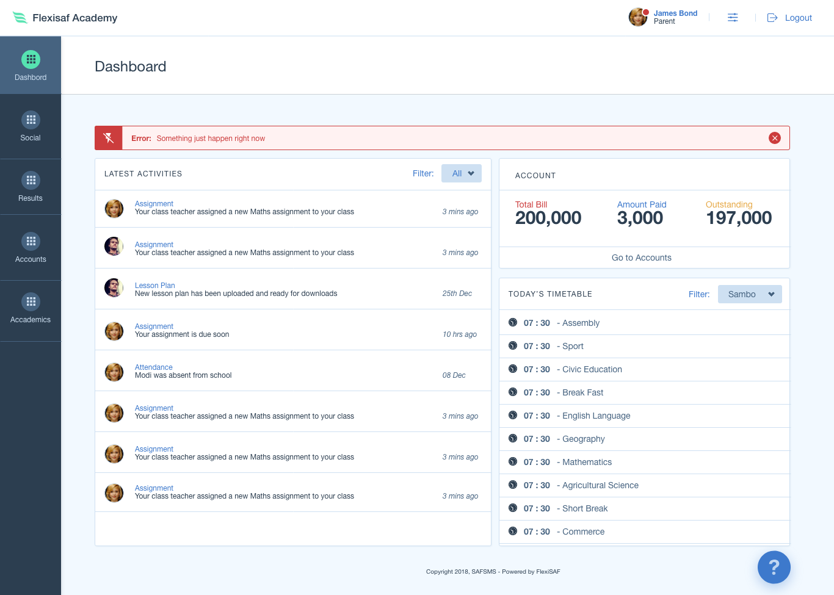Viewport: 834px width, 595px height.
Task: Click the clock icon beside Sport
Action: (513, 345)
